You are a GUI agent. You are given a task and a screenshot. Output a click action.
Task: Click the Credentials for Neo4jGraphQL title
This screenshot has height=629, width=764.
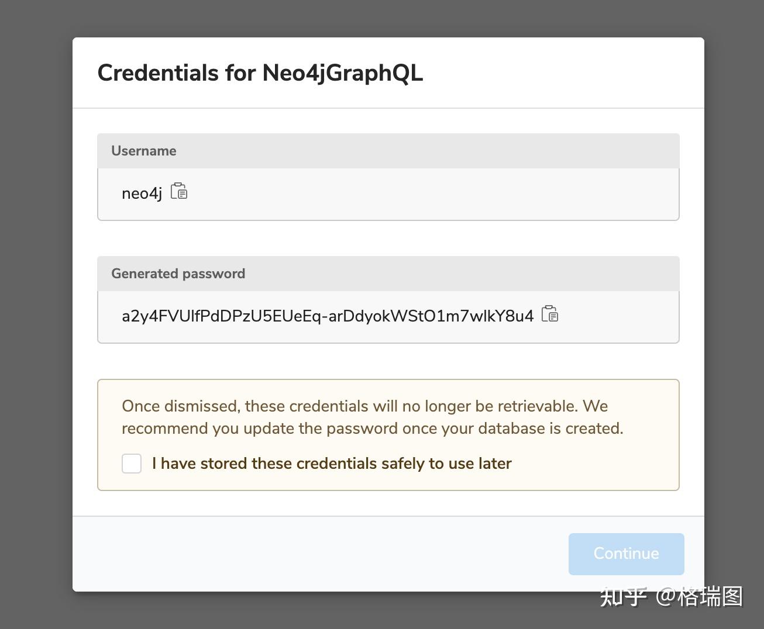point(261,72)
